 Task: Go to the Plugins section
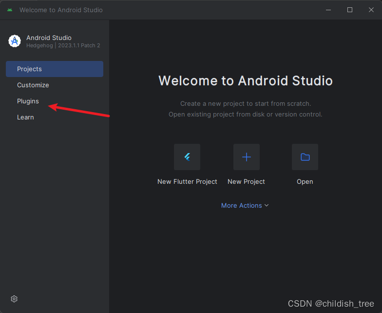pos(55,101)
